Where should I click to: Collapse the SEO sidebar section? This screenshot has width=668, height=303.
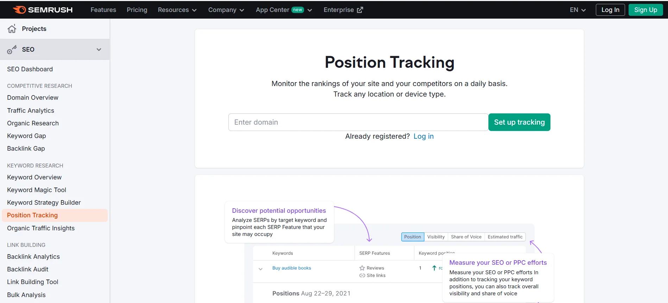(x=99, y=50)
